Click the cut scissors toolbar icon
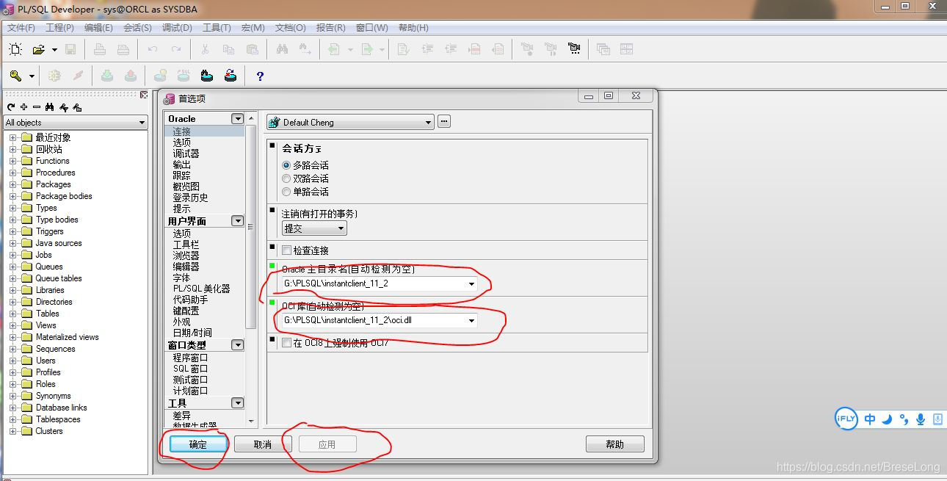 (204, 49)
